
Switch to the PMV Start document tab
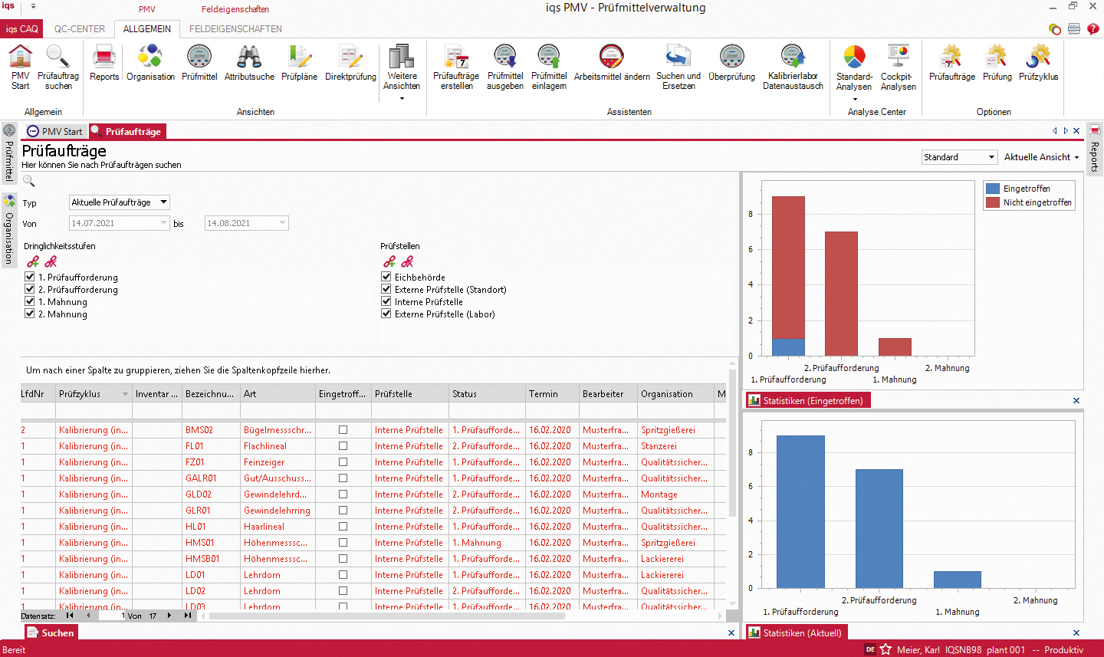(x=55, y=132)
